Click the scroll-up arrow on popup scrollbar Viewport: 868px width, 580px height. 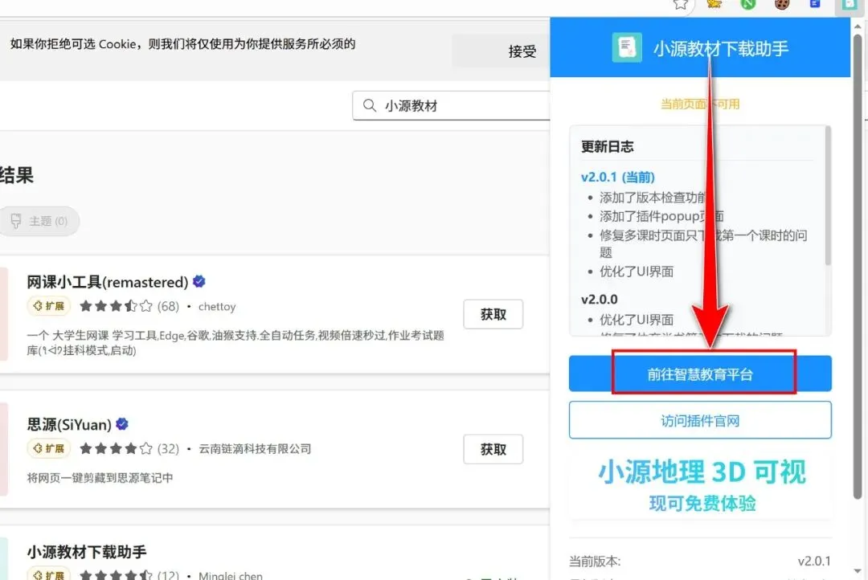pos(858,26)
